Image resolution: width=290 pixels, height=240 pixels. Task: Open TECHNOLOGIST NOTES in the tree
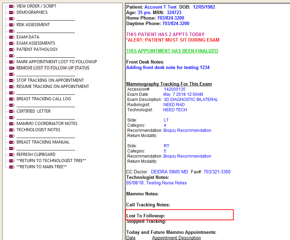coord(39,130)
